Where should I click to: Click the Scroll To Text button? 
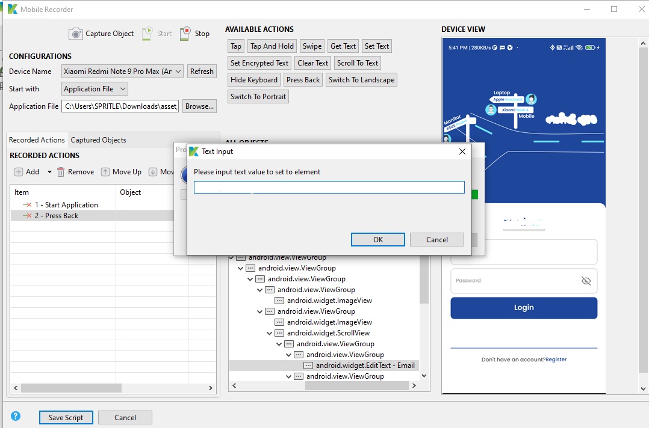tap(358, 63)
